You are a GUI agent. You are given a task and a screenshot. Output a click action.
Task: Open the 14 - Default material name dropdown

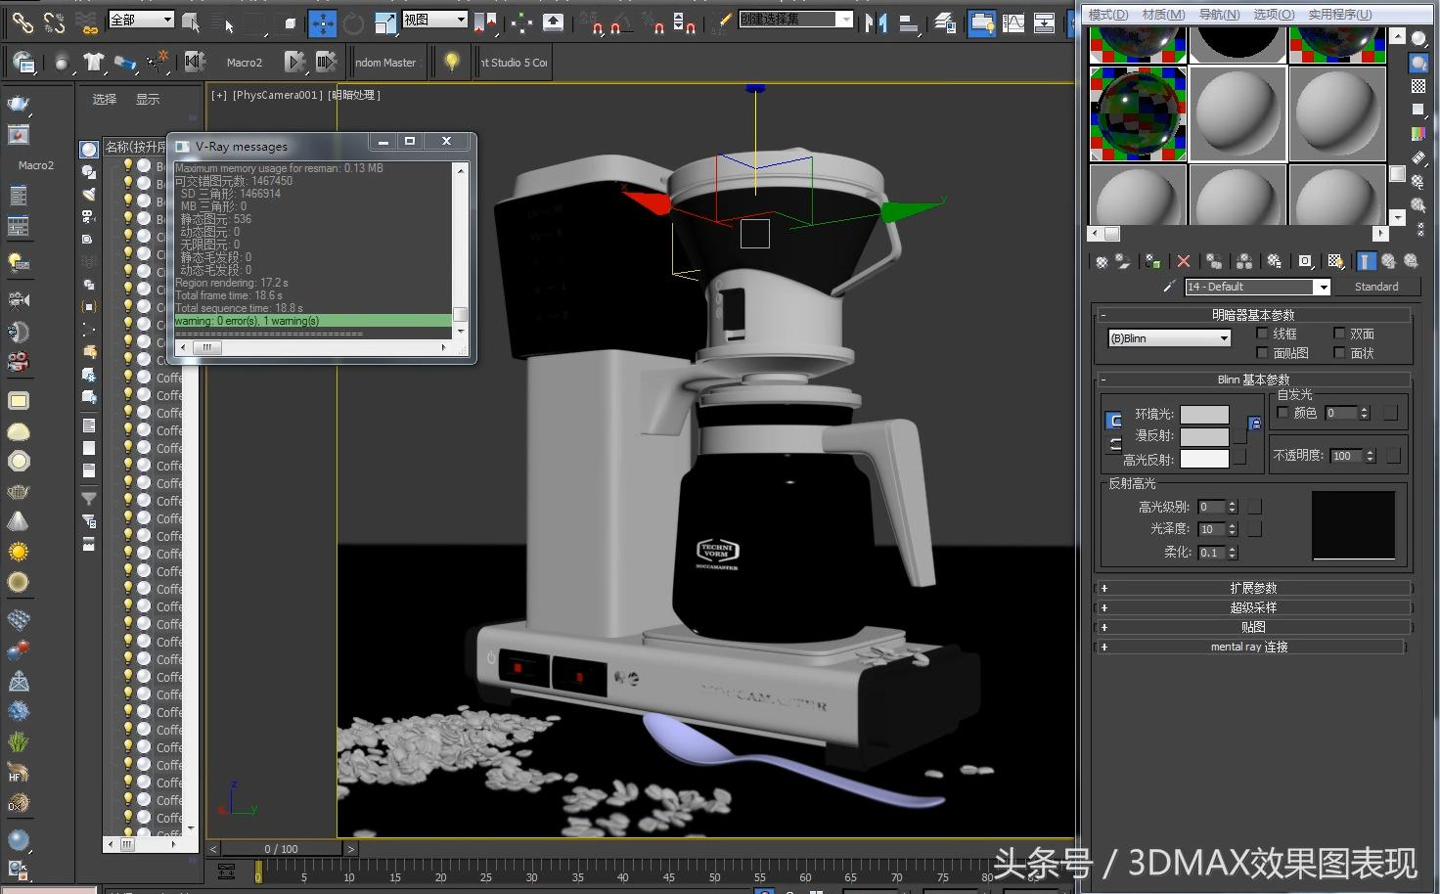point(1322,287)
